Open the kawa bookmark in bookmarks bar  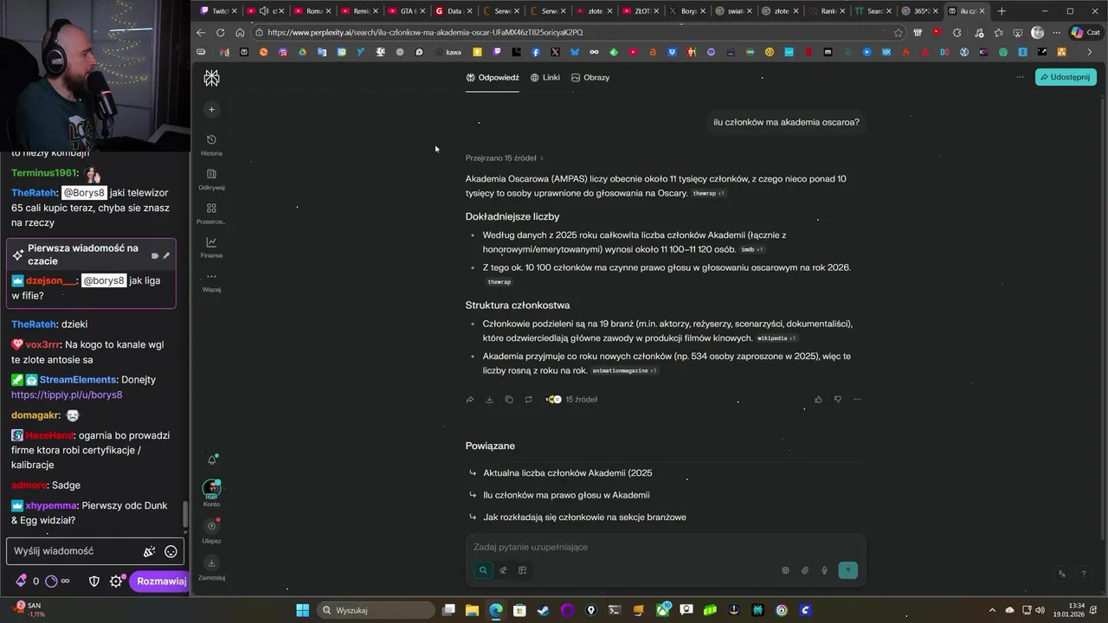coord(448,52)
